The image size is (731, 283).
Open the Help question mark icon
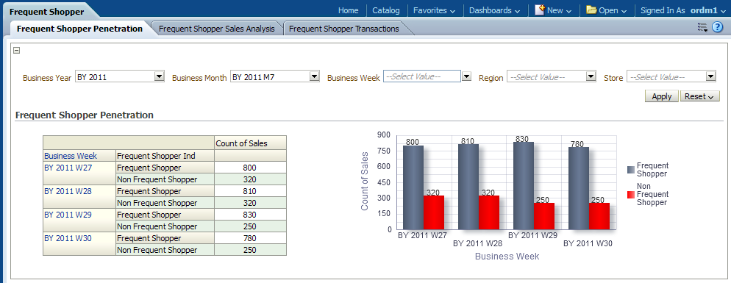tap(718, 27)
